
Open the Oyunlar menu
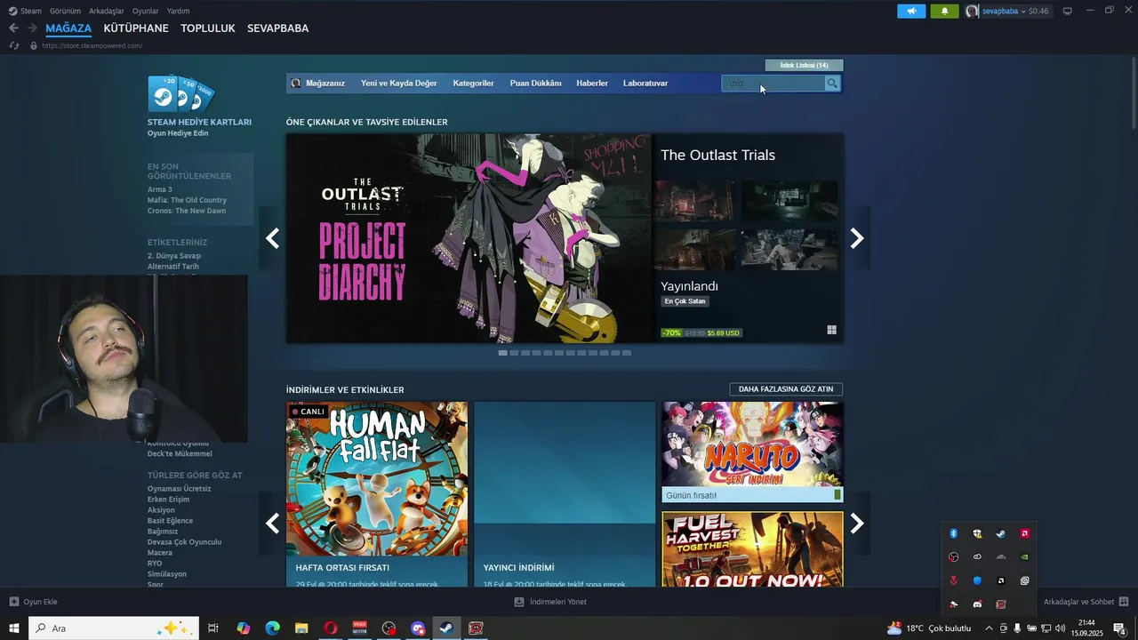pos(145,11)
